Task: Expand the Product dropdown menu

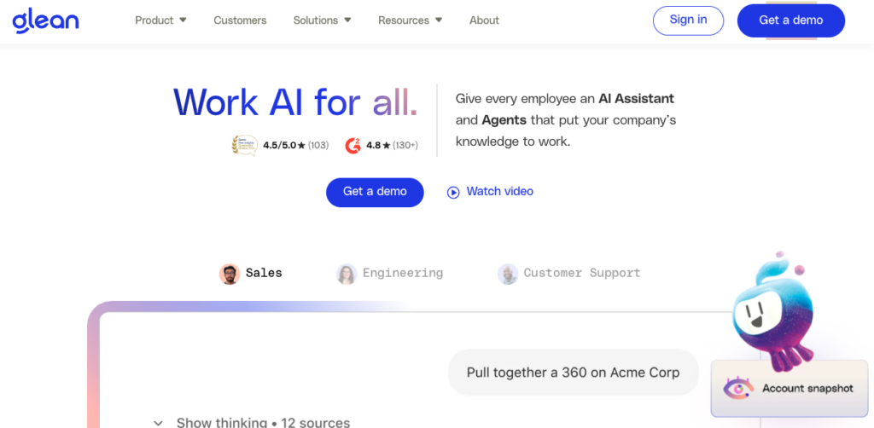Action: tap(160, 20)
